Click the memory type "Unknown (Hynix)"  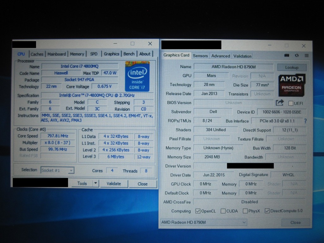coord(218,148)
